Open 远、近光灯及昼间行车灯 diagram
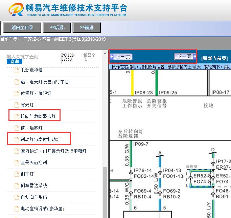Image resolution: width=231 pixels, height=218 pixels. pyautogui.click(x=45, y=82)
